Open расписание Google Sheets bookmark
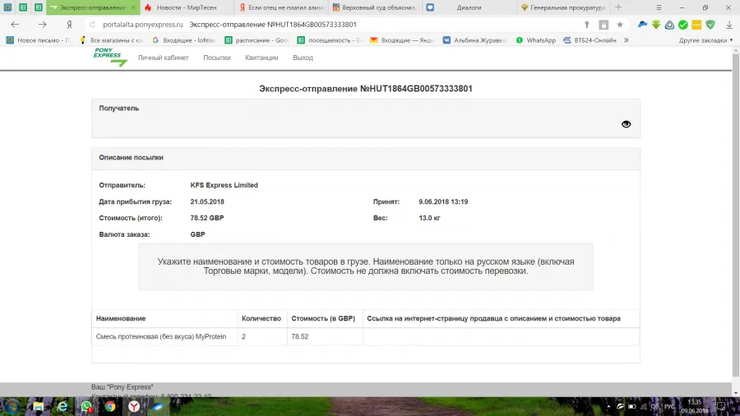Viewport: 740px width, 416px height. [x=257, y=40]
